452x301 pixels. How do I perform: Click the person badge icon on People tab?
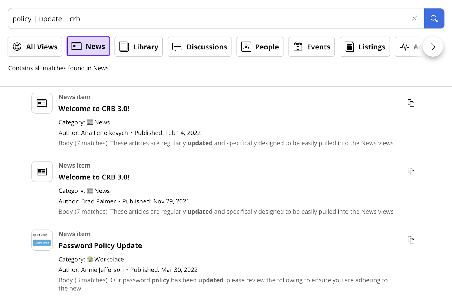246,47
